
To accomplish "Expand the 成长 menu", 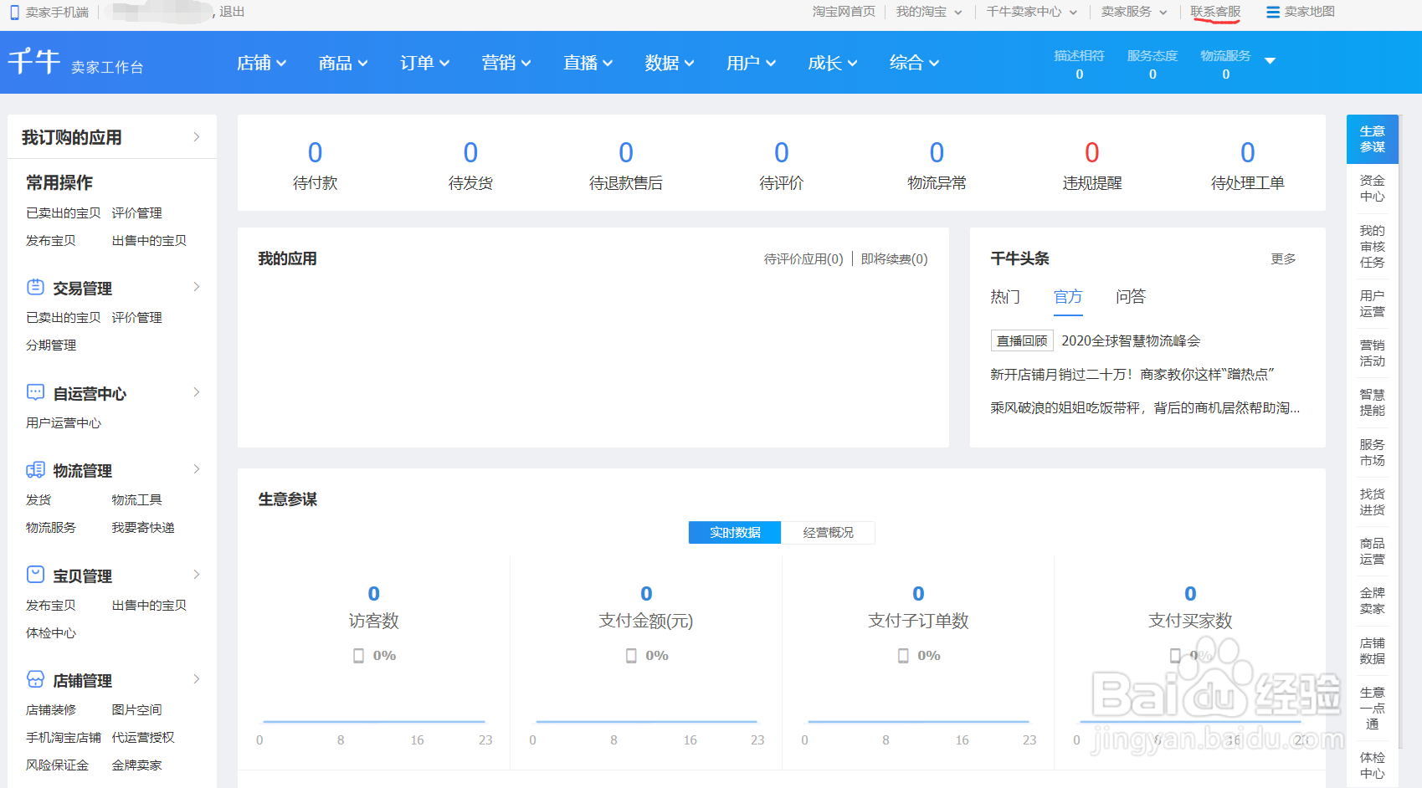I will click(x=832, y=63).
